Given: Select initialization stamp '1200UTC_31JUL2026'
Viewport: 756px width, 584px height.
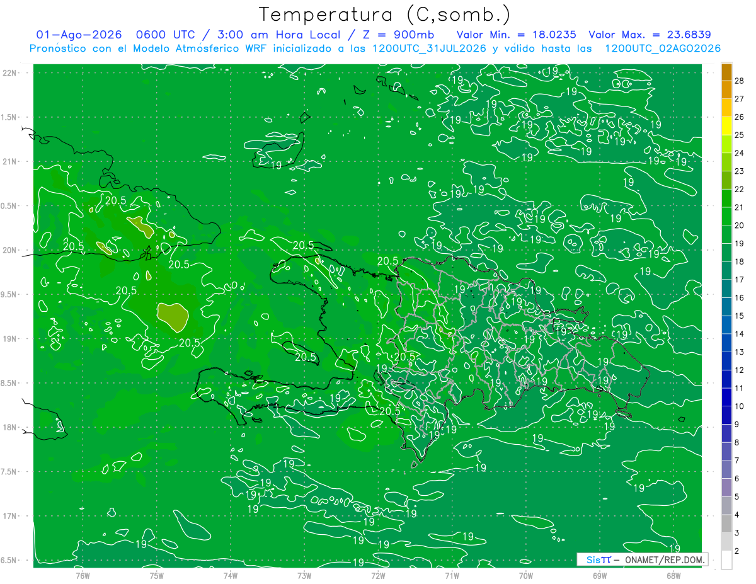Looking at the screenshot, I should (x=430, y=49).
